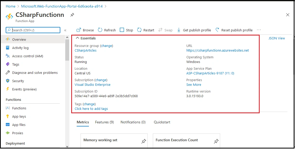This screenshot has height=149, width=295.
Task: Click the sidebar scrollbar thumb
Action: point(67,50)
